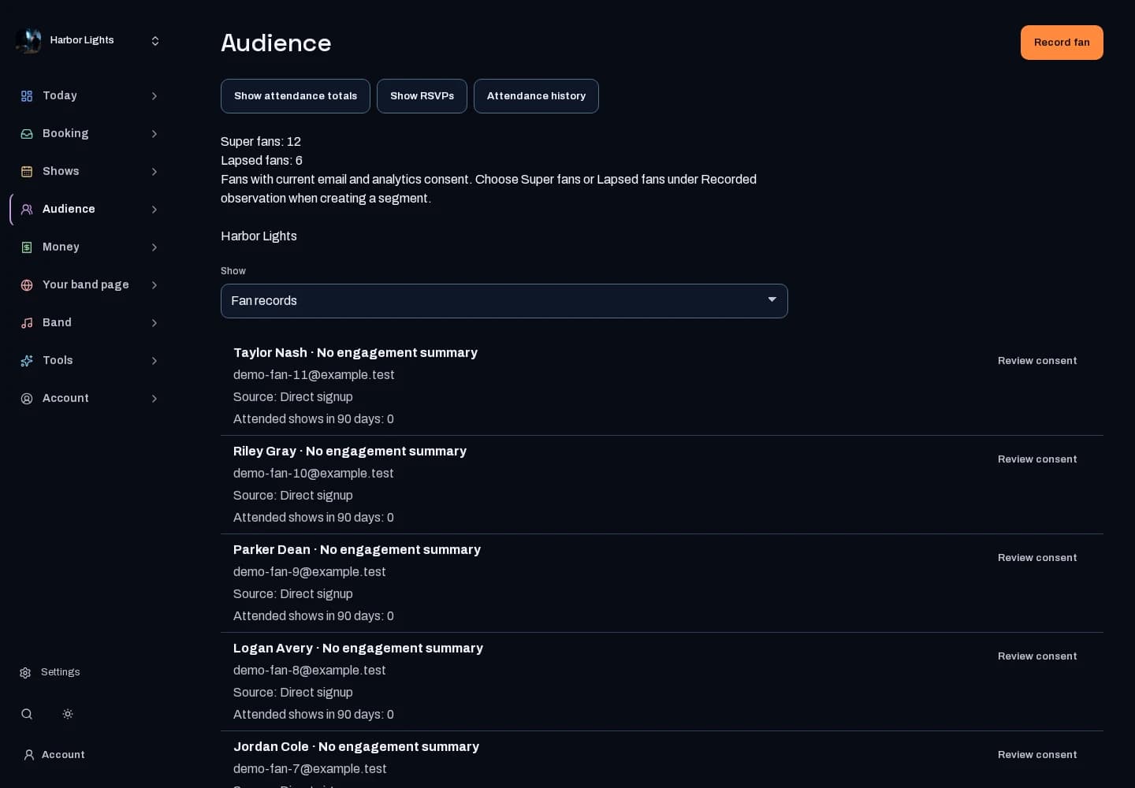Image resolution: width=1135 pixels, height=788 pixels.
Task: Click the Settings label in the sidebar
Action: pos(61,672)
